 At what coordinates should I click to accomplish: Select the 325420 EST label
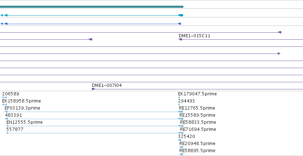click(187, 136)
